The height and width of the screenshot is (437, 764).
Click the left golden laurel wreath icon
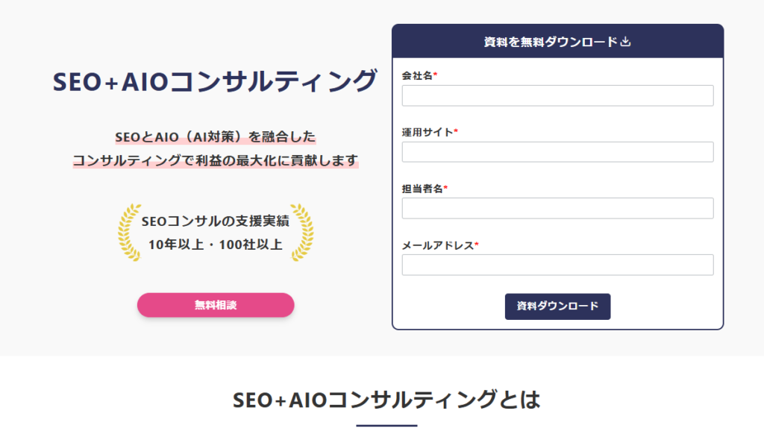coord(129,232)
